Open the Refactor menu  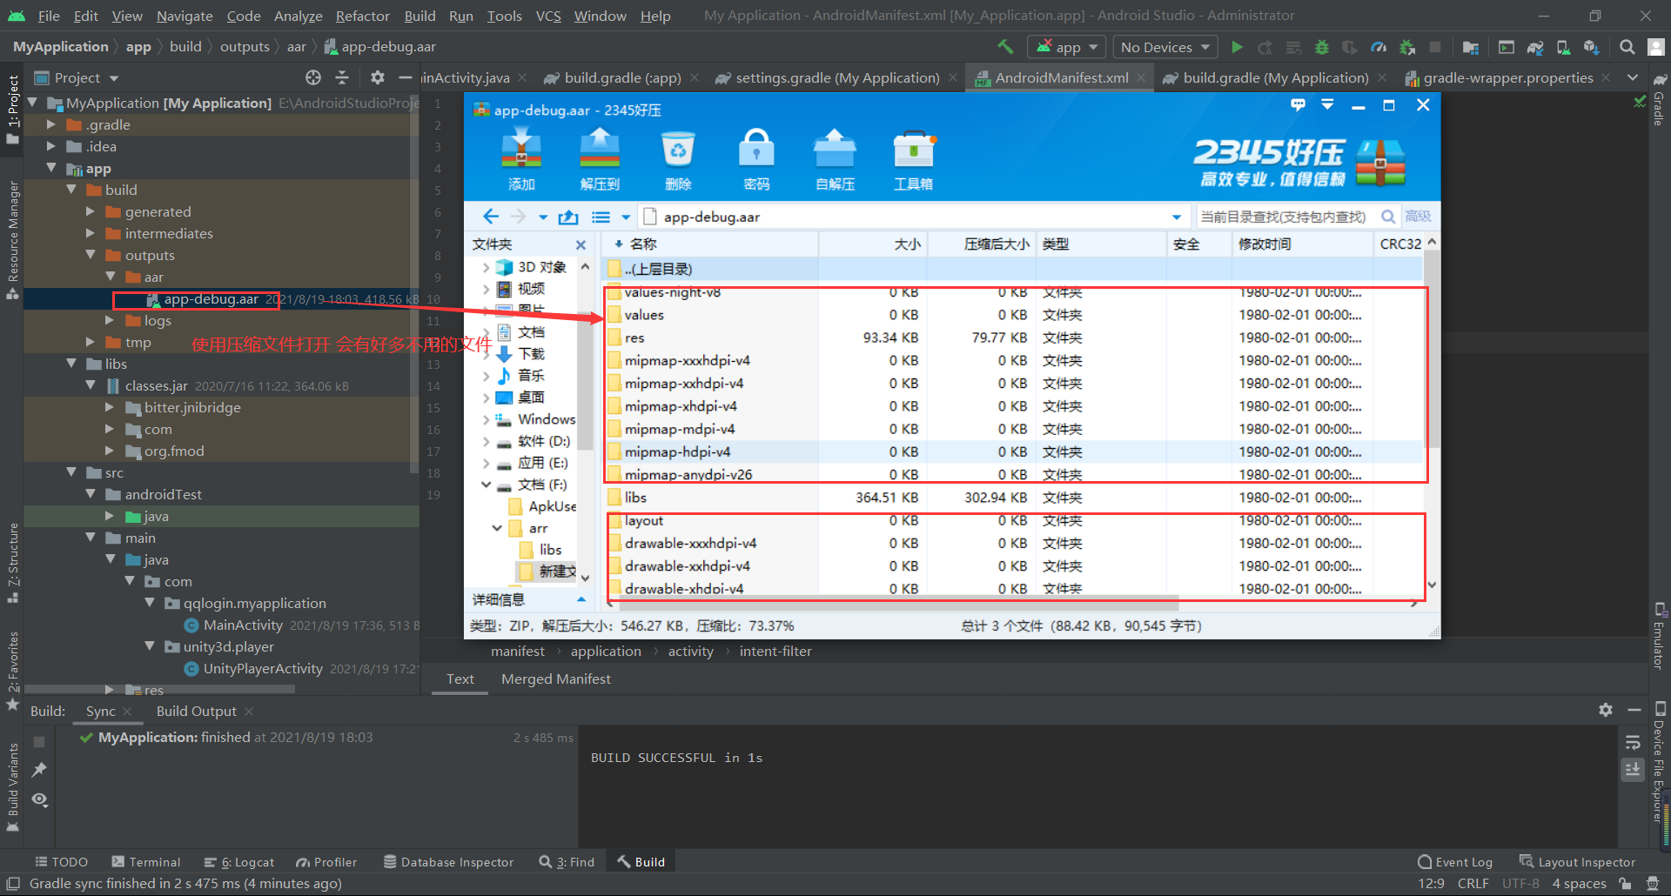(x=362, y=16)
